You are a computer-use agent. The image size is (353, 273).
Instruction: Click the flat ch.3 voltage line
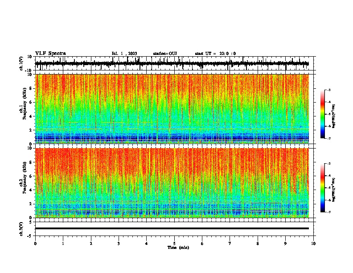tap(172, 228)
